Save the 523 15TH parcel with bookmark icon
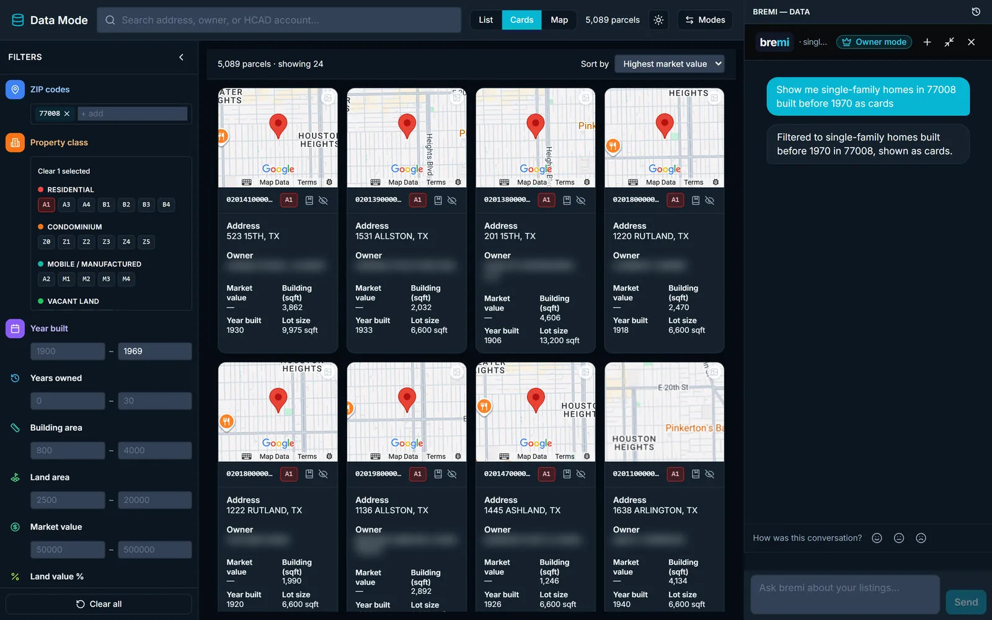992x620 pixels. click(x=309, y=200)
